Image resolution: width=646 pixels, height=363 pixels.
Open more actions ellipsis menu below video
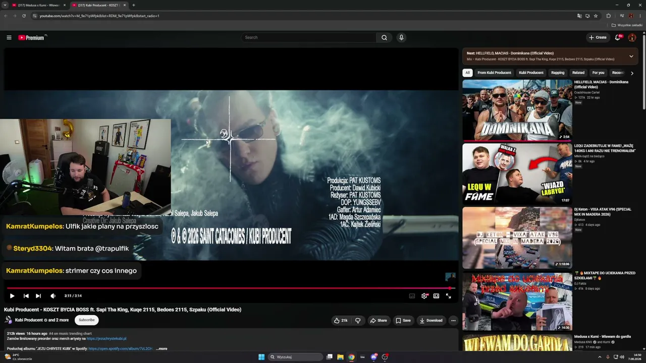click(x=453, y=320)
